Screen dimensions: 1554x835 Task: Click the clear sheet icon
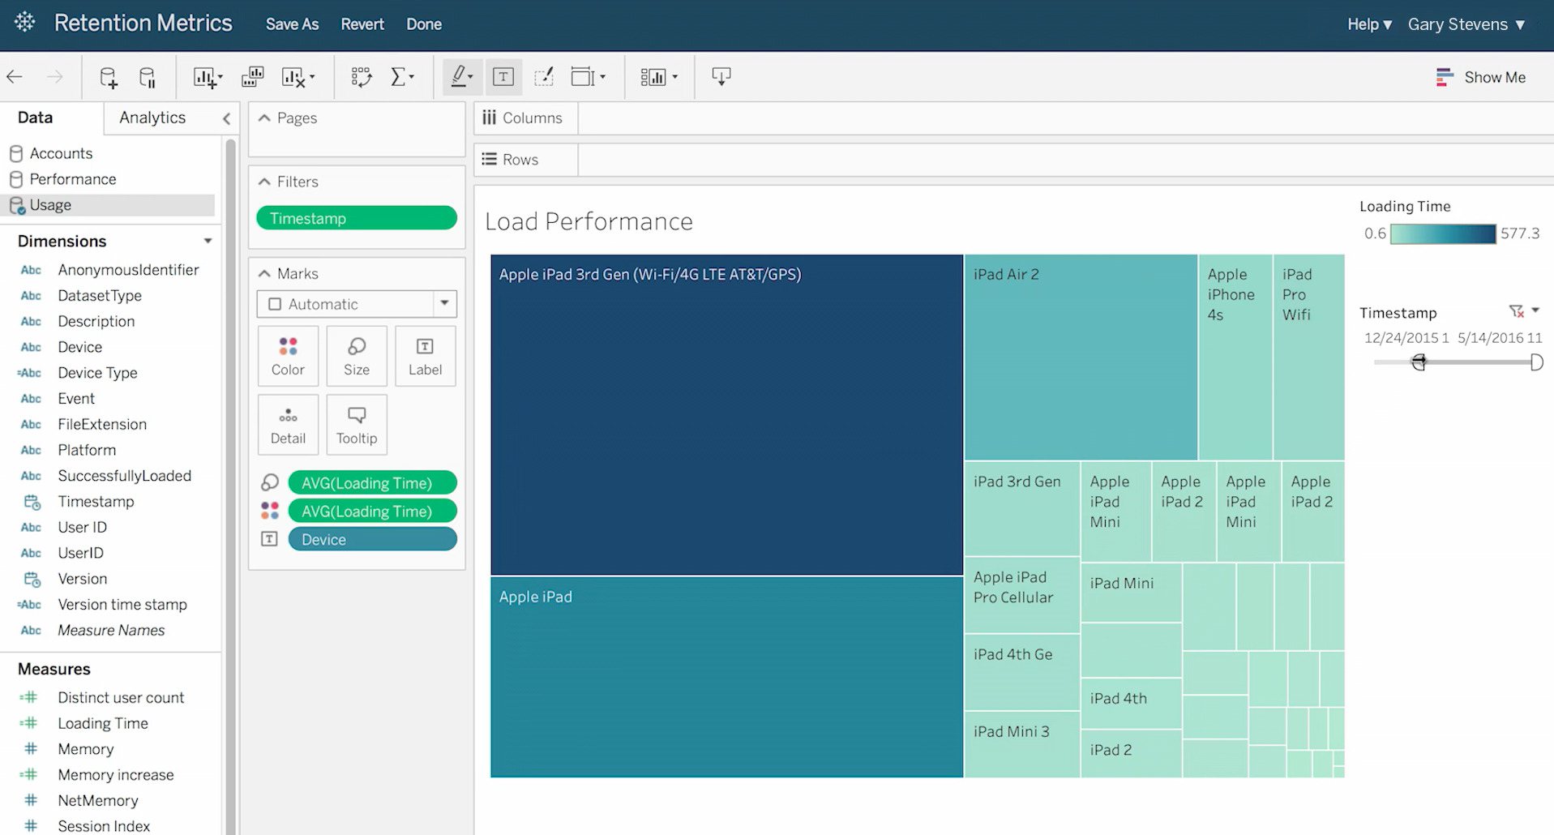(298, 77)
